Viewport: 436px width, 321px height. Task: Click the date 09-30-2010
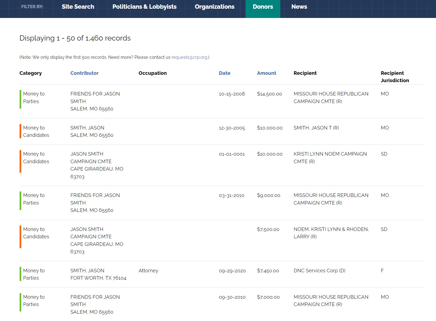coord(232,297)
